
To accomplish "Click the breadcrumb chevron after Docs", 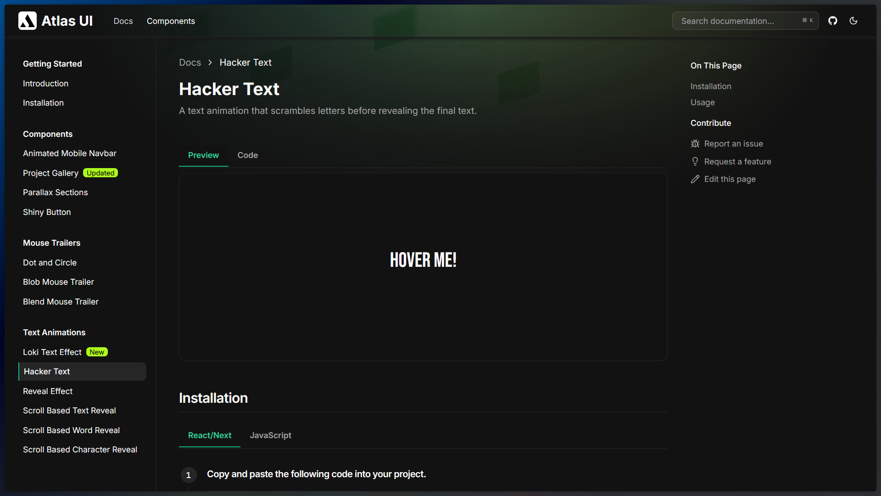I will pos(210,62).
